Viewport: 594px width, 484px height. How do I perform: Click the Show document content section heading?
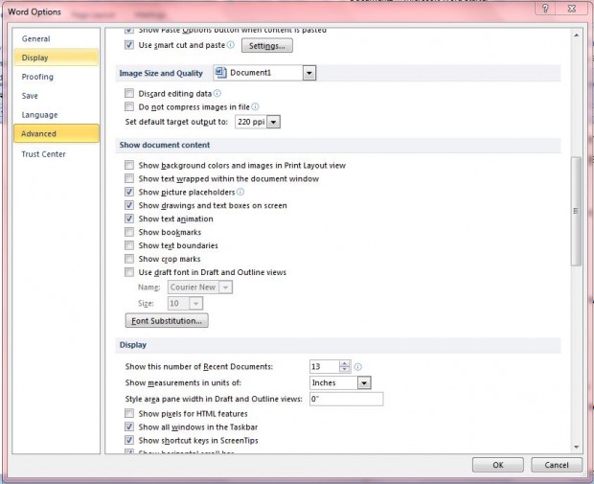[x=165, y=145]
